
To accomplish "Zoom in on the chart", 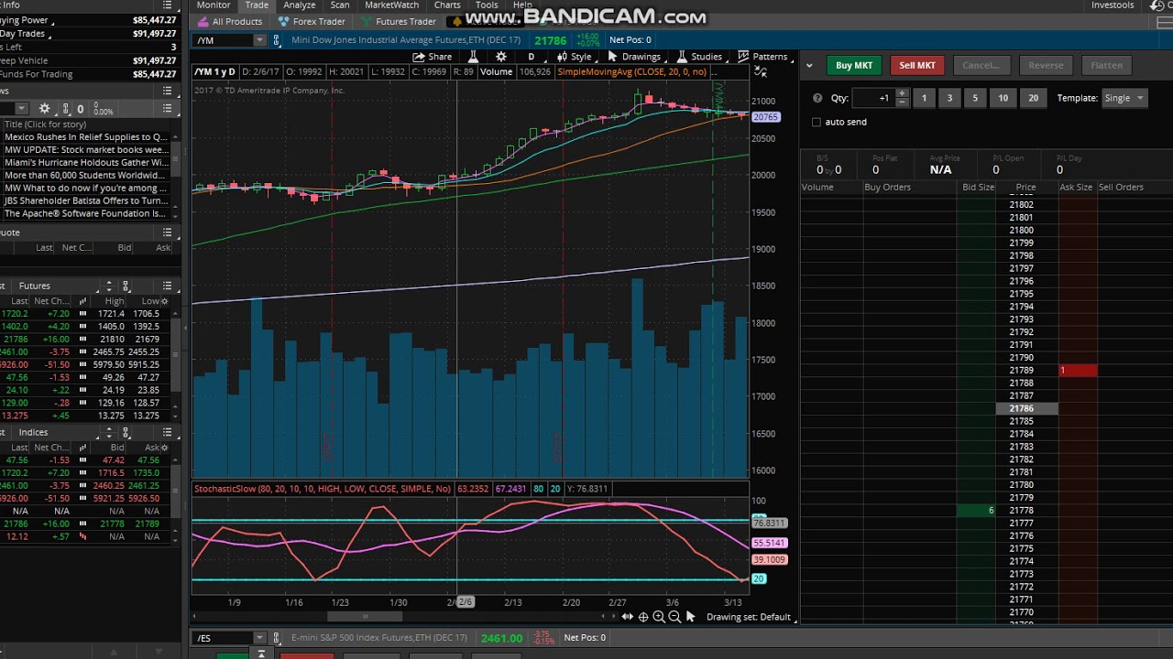I will point(659,617).
